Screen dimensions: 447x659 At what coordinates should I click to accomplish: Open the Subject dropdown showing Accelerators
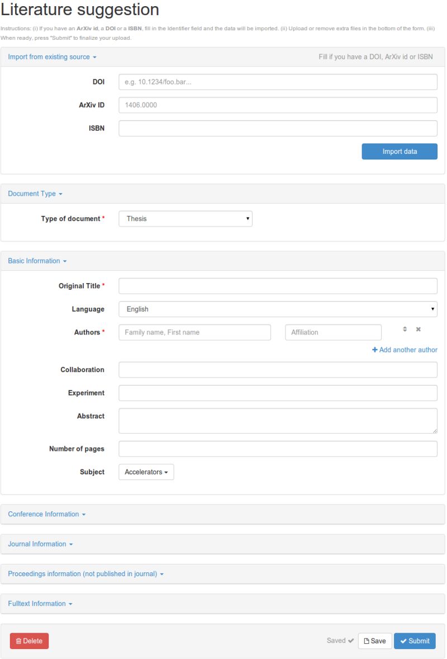(x=146, y=472)
